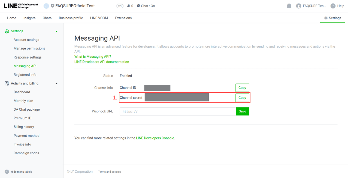The image size is (348, 178).
Task: Open Terms and policies footer link
Action: click(110, 172)
